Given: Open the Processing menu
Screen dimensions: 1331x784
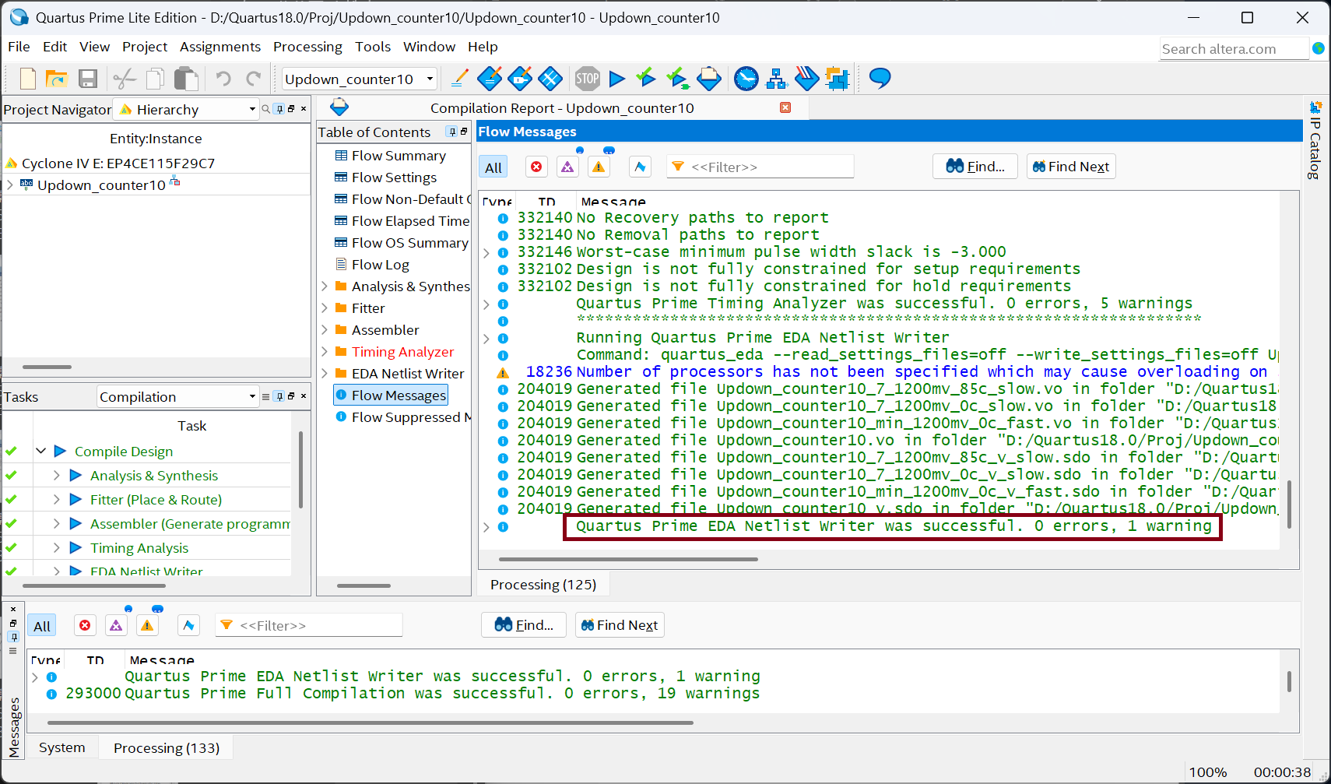Looking at the screenshot, I should click(307, 47).
